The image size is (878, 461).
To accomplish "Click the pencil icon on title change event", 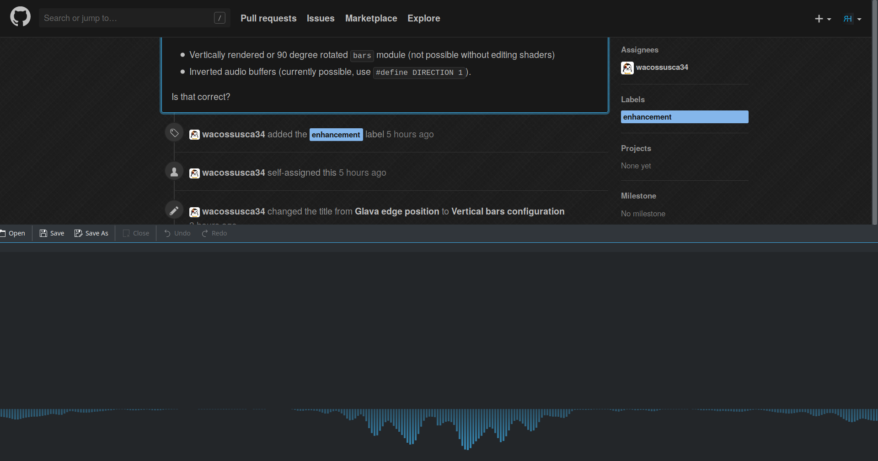I will 174,210.
